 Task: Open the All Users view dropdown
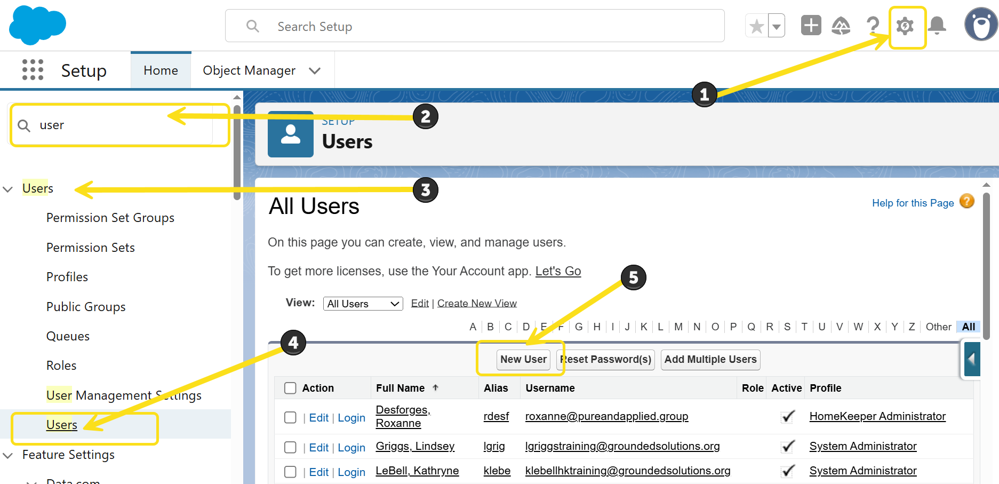point(363,304)
